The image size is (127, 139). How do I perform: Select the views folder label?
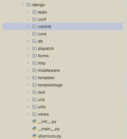pyautogui.click(x=43, y=114)
